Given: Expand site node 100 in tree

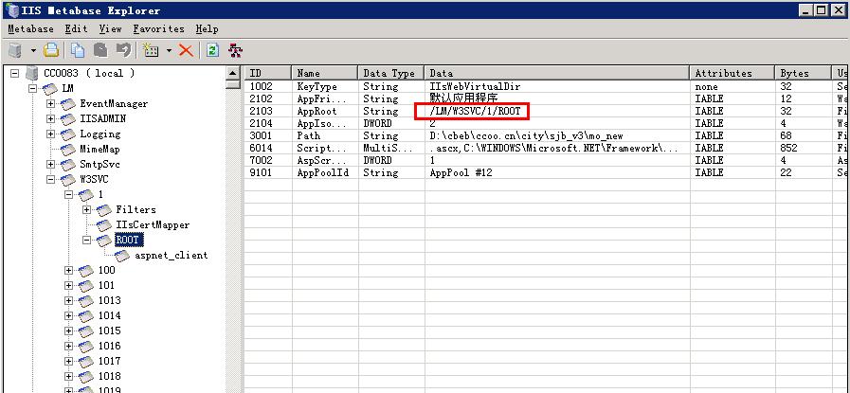Looking at the screenshot, I should tap(69, 270).
